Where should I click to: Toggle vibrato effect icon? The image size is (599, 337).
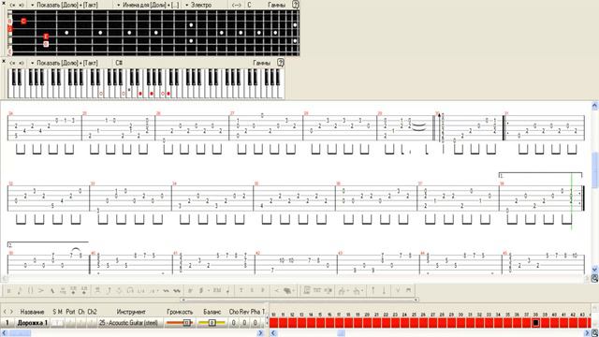click(166, 290)
